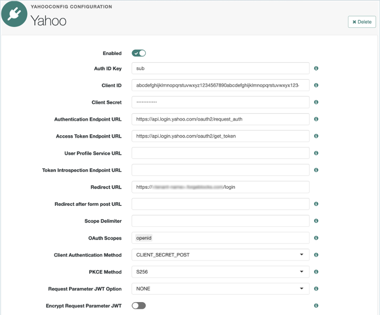The height and width of the screenshot is (315, 380).
Task: Click the Yahoo plug connector icon
Action: coord(14,14)
